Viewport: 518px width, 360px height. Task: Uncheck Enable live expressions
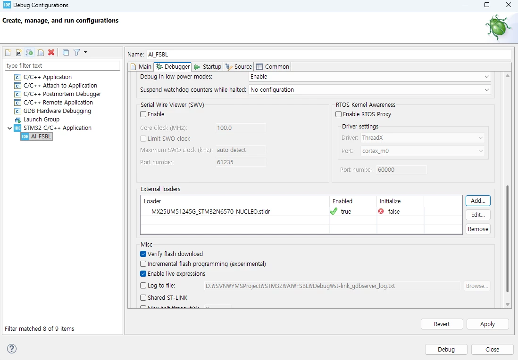click(143, 273)
